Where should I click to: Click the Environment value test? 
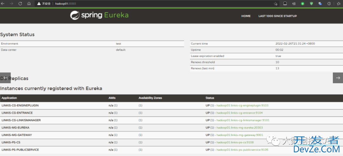pos(118,44)
